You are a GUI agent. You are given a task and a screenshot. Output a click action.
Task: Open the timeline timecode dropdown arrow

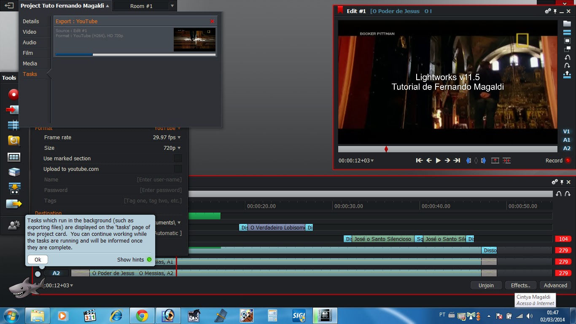(72, 286)
